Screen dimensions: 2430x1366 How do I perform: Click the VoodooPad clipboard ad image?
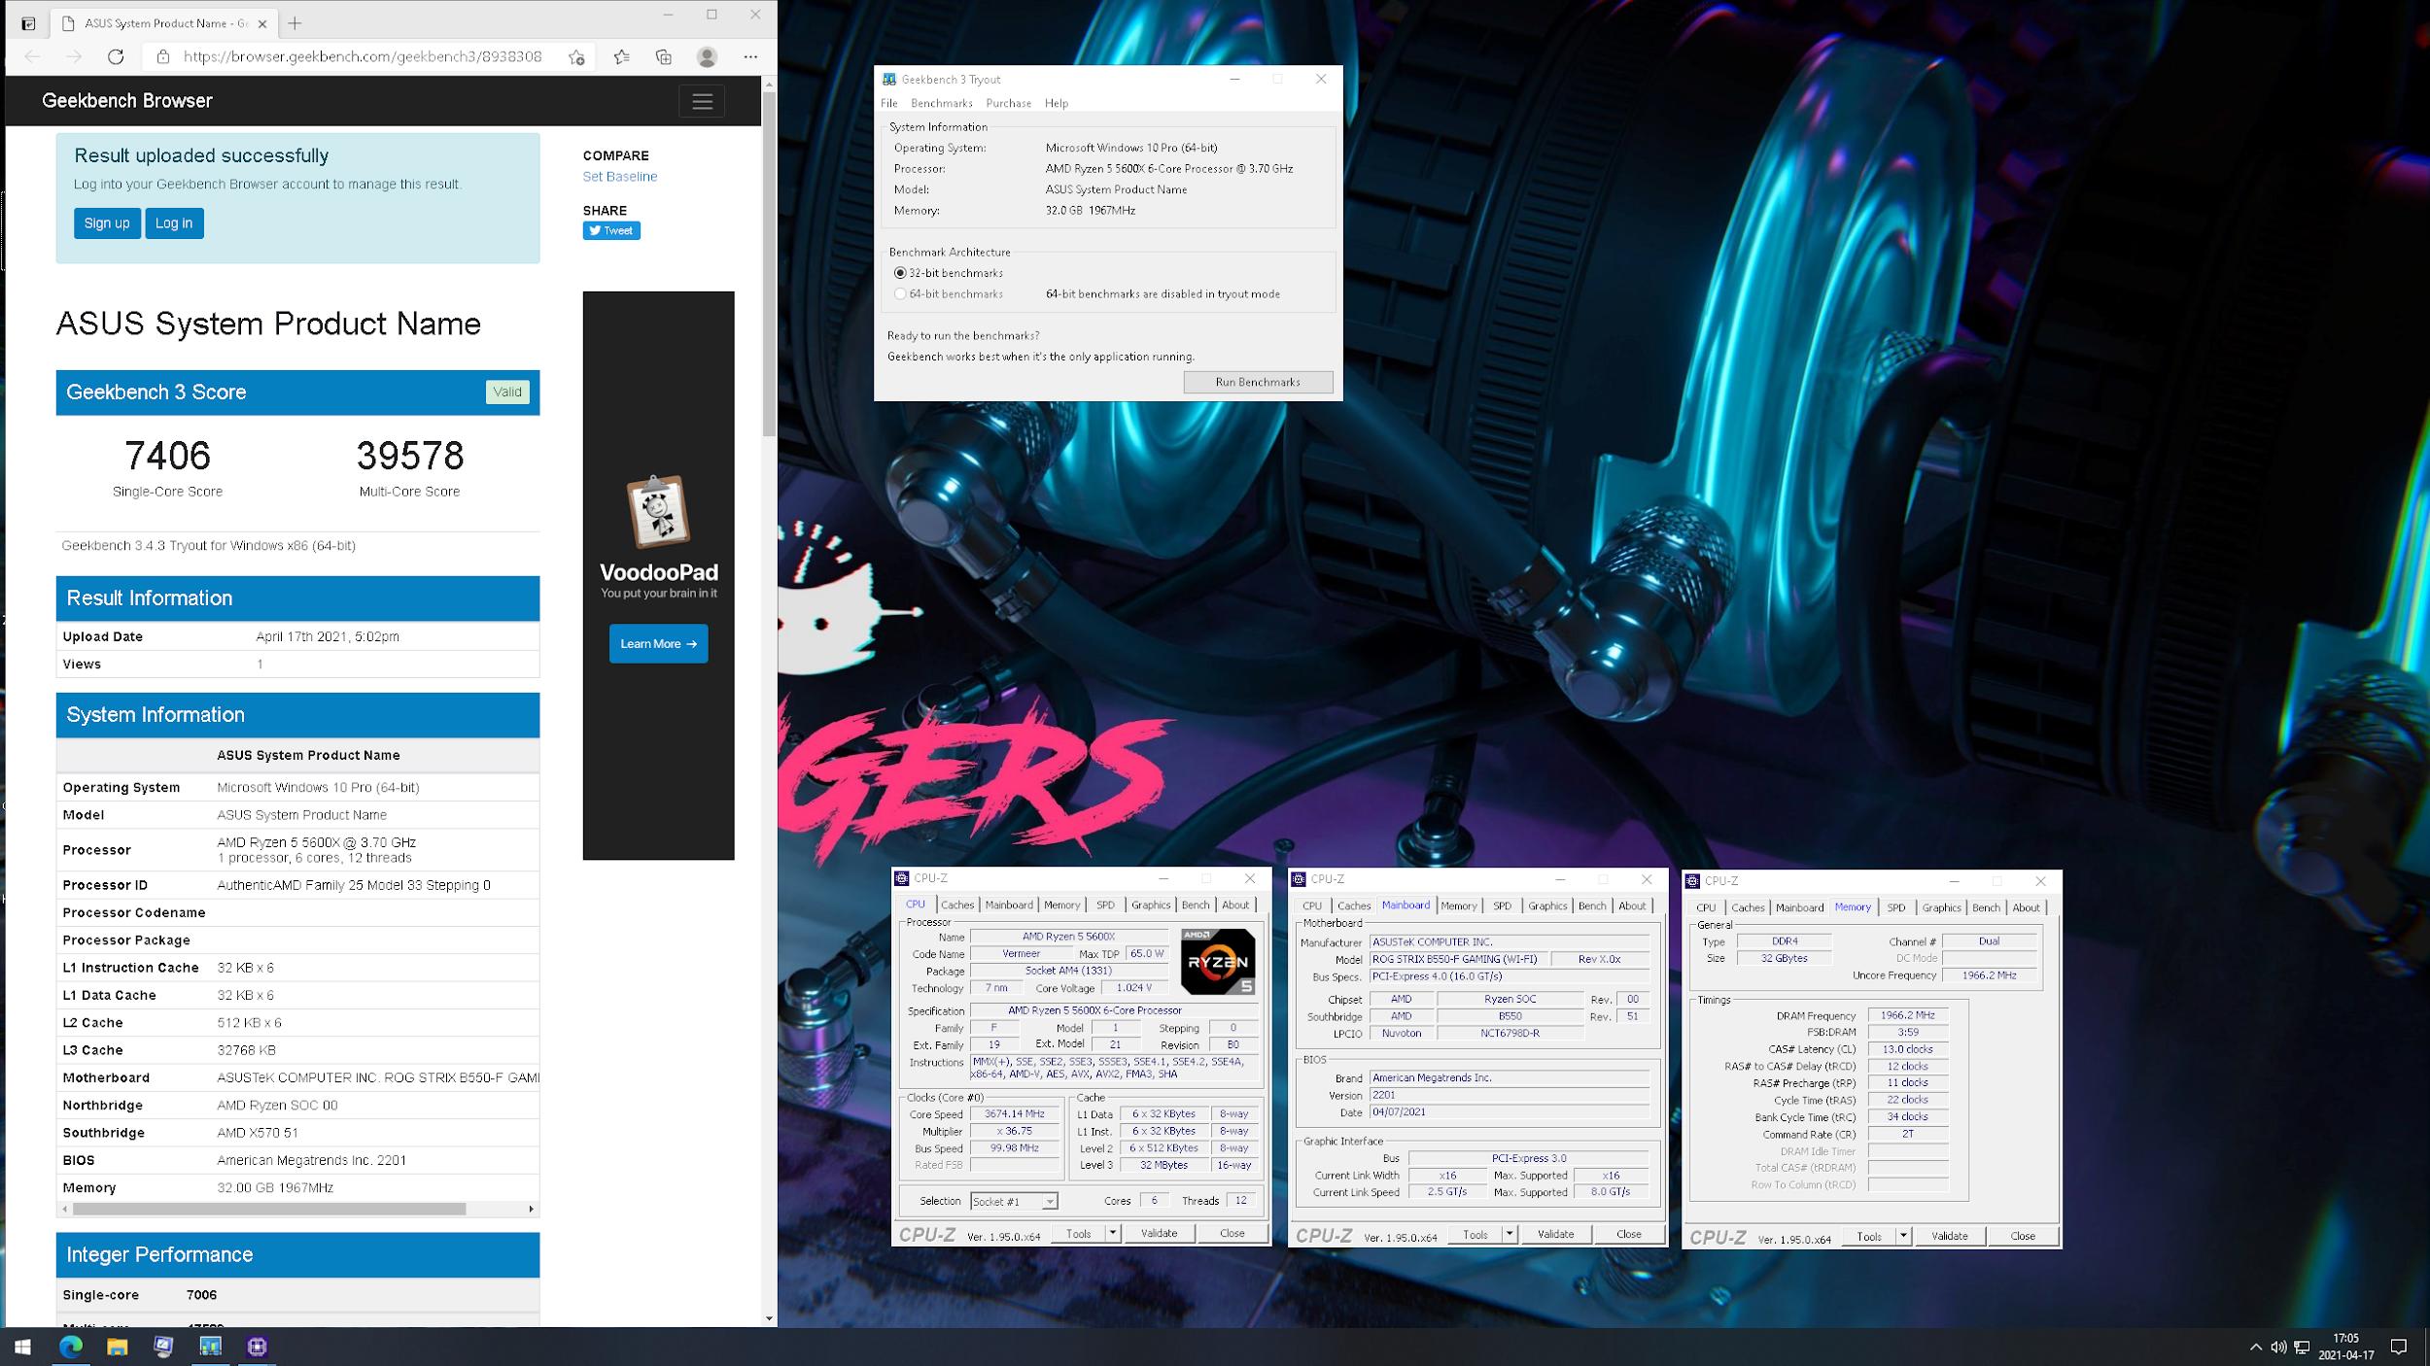click(659, 510)
